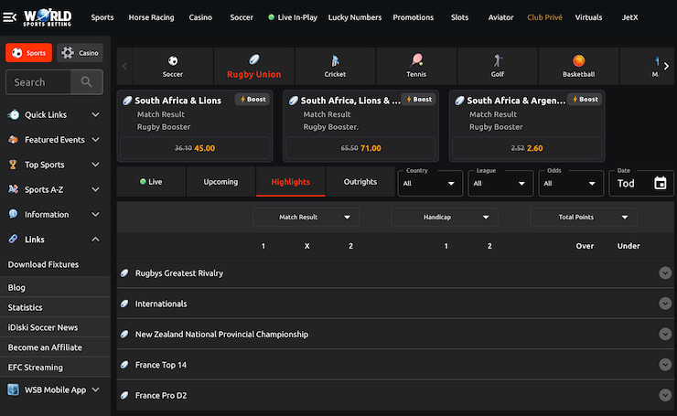Open Horse Racing in top menu
Image resolution: width=677 pixels, height=416 pixels.
(x=151, y=17)
